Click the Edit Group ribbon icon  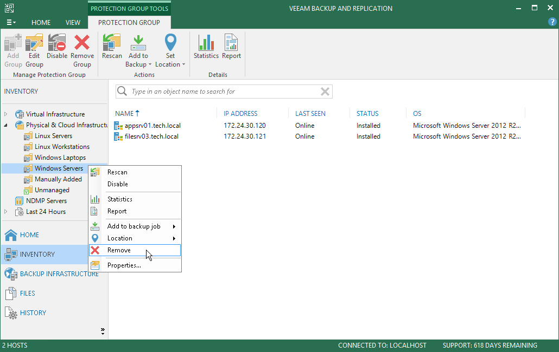click(34, 43)
